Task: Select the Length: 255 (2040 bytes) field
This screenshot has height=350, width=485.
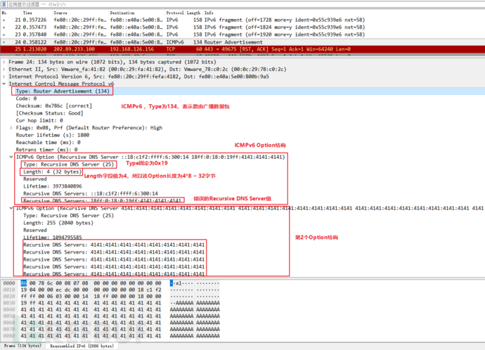Action: pos(58,223)
